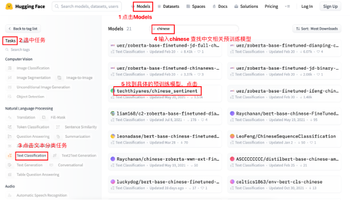This screenshot has height=200, width=350.
Task: Select Object Detection task icon
Action: [10, 97]
